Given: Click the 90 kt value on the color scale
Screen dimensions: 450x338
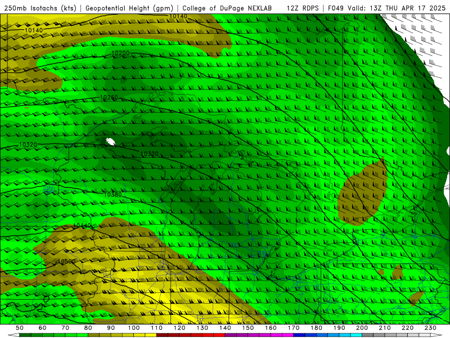Looking at the screenshot, I should [x=111, y=328].
